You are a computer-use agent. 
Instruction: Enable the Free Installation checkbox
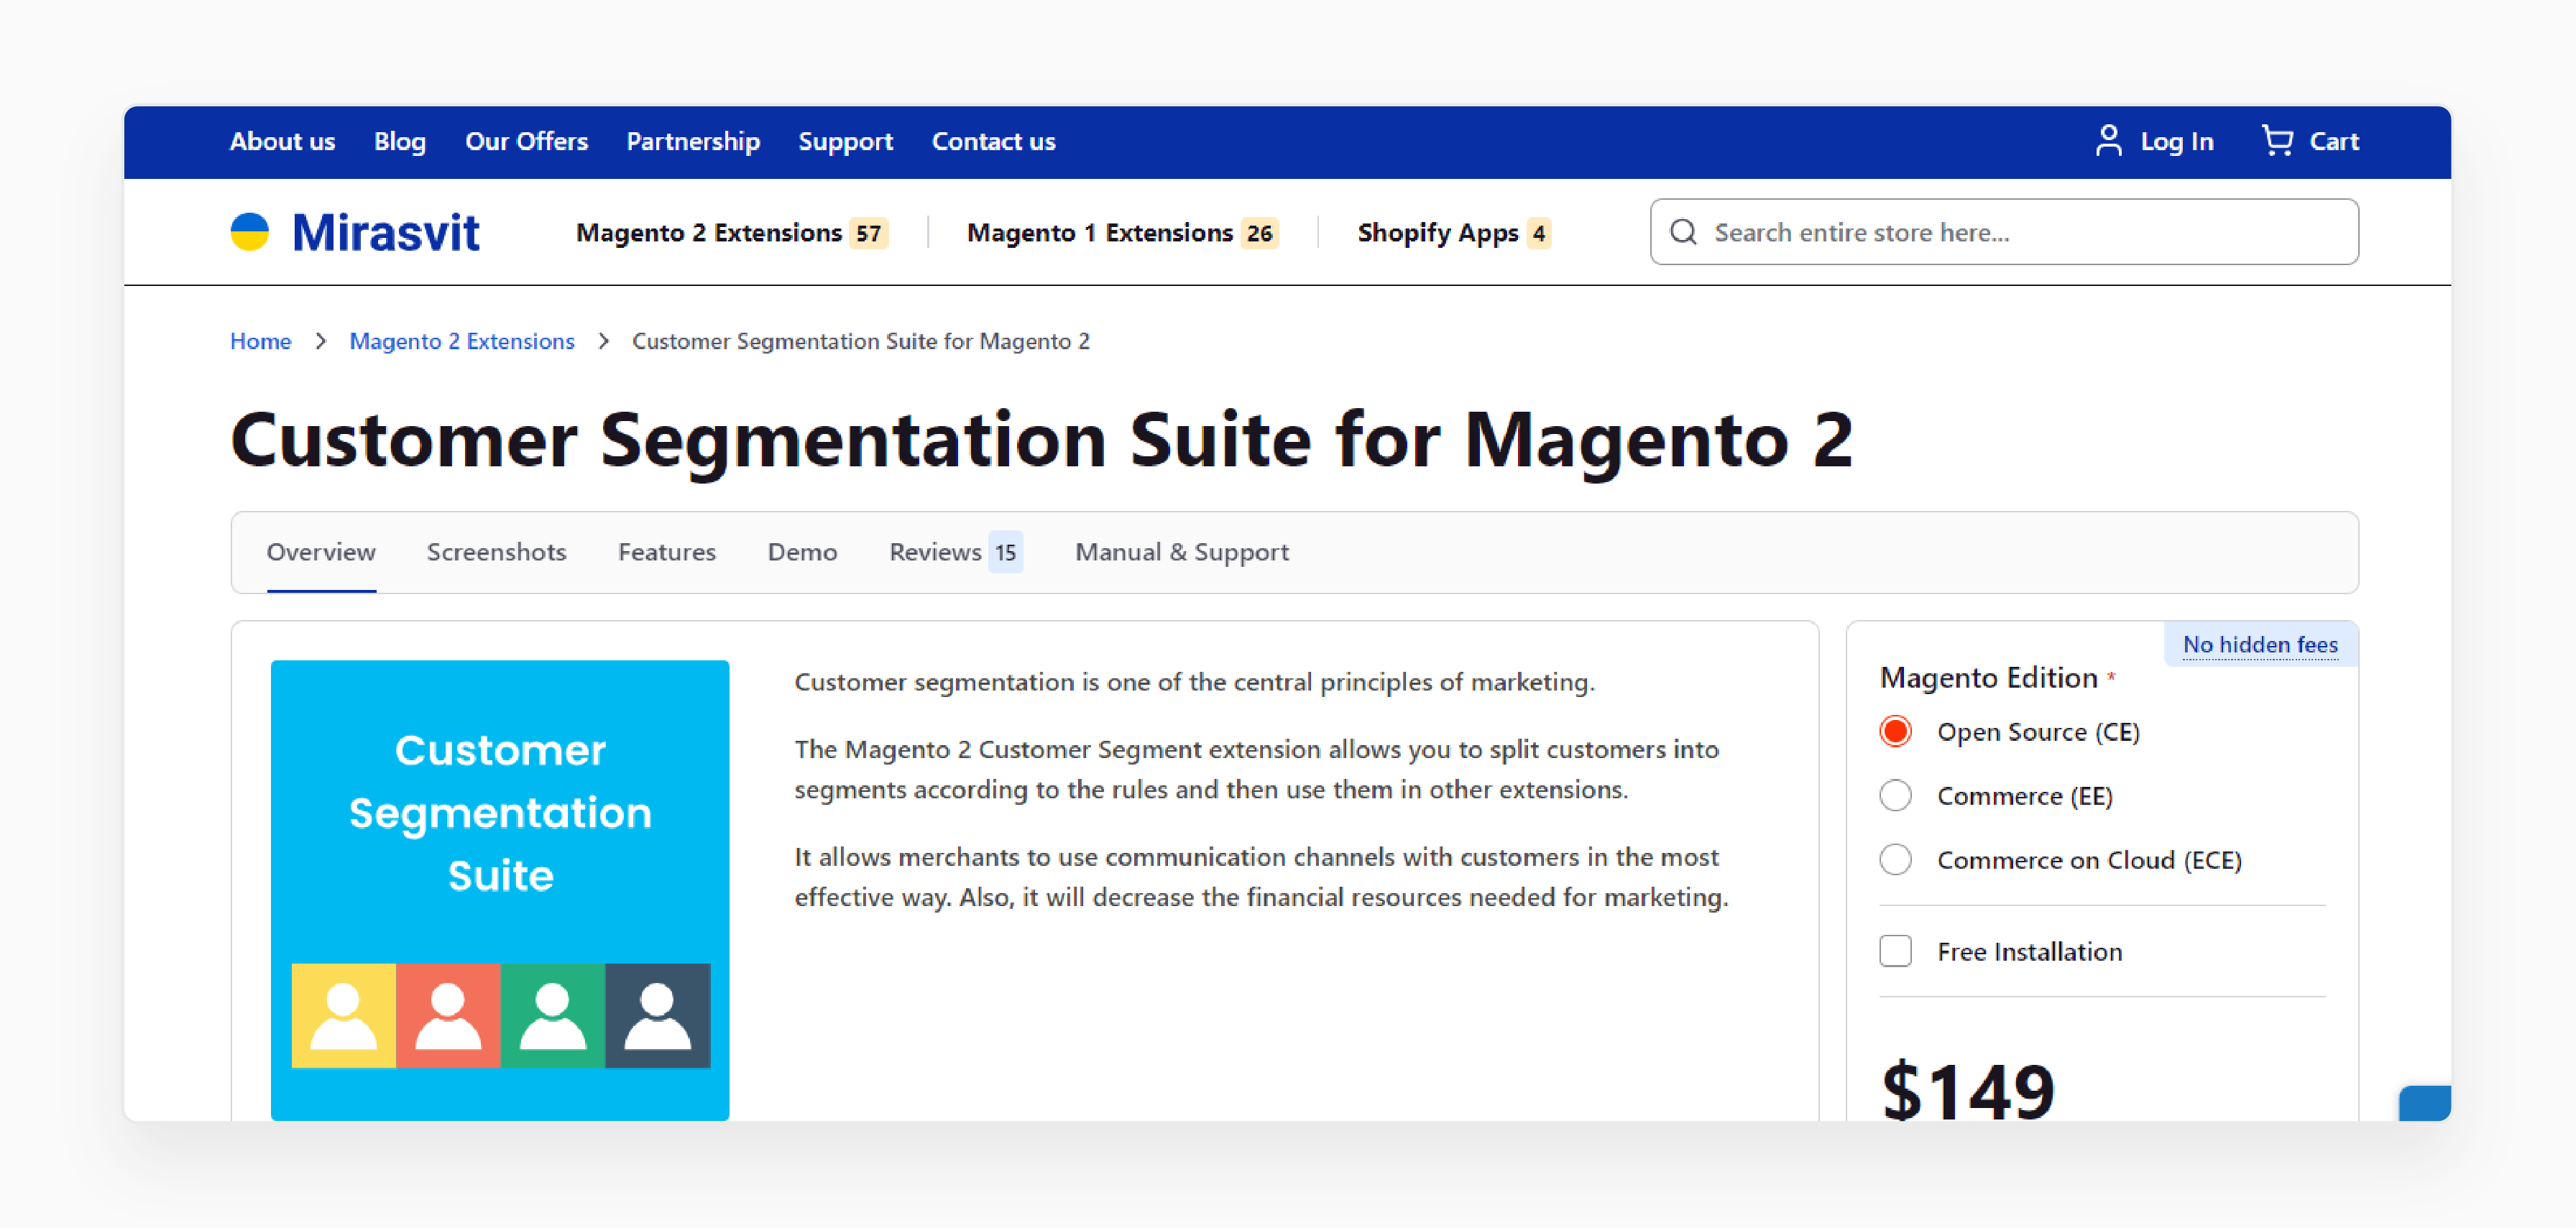[1895, 950]
